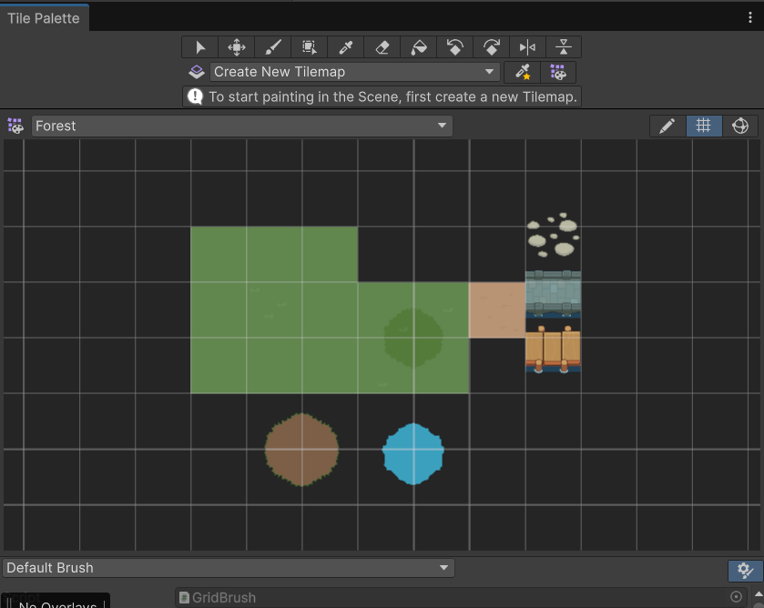Flip tile horizontally with the mirror icon
Image resolution: width=764 pixels, height=608 pixels.
(527, 47)
